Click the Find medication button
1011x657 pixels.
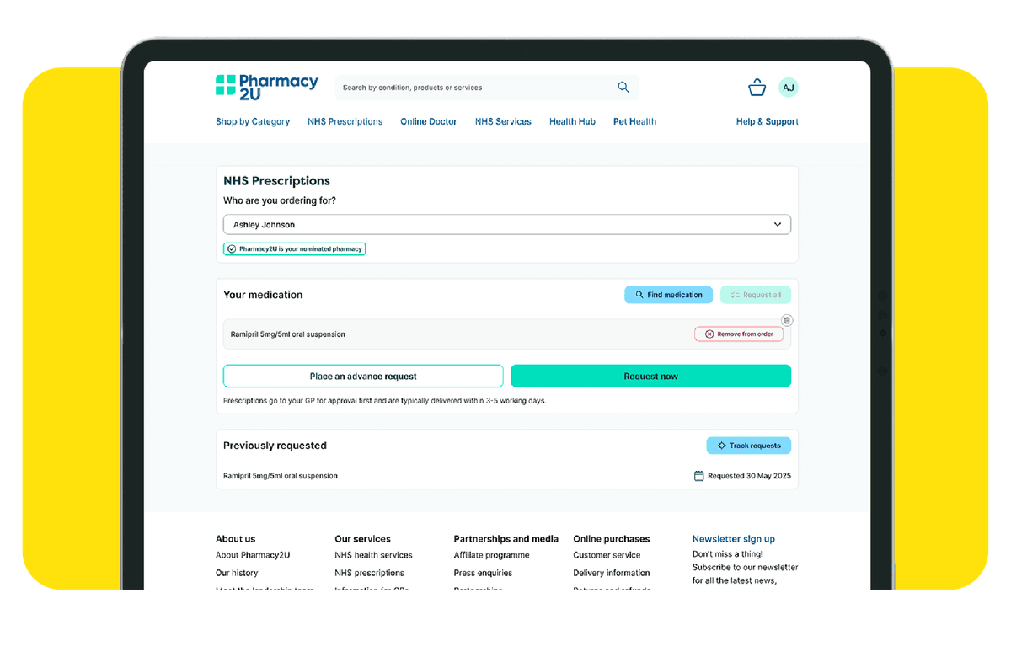pyautogui.click(x=669, y=295)
